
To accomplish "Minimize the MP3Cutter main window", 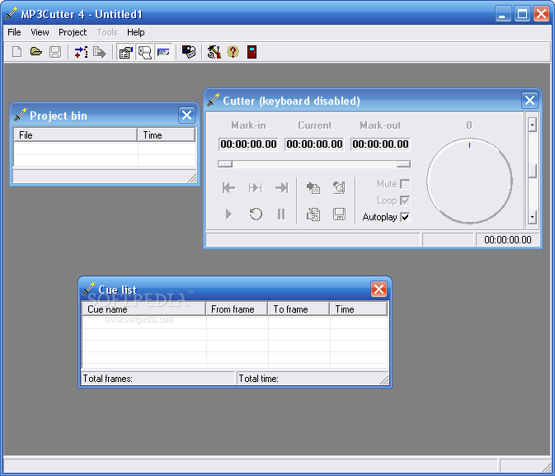I will pyautogui.click(x=502, y=14).
